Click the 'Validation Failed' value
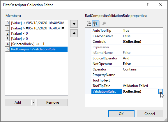This screenshot has height=122, width=168. click(x=135, y=86)
